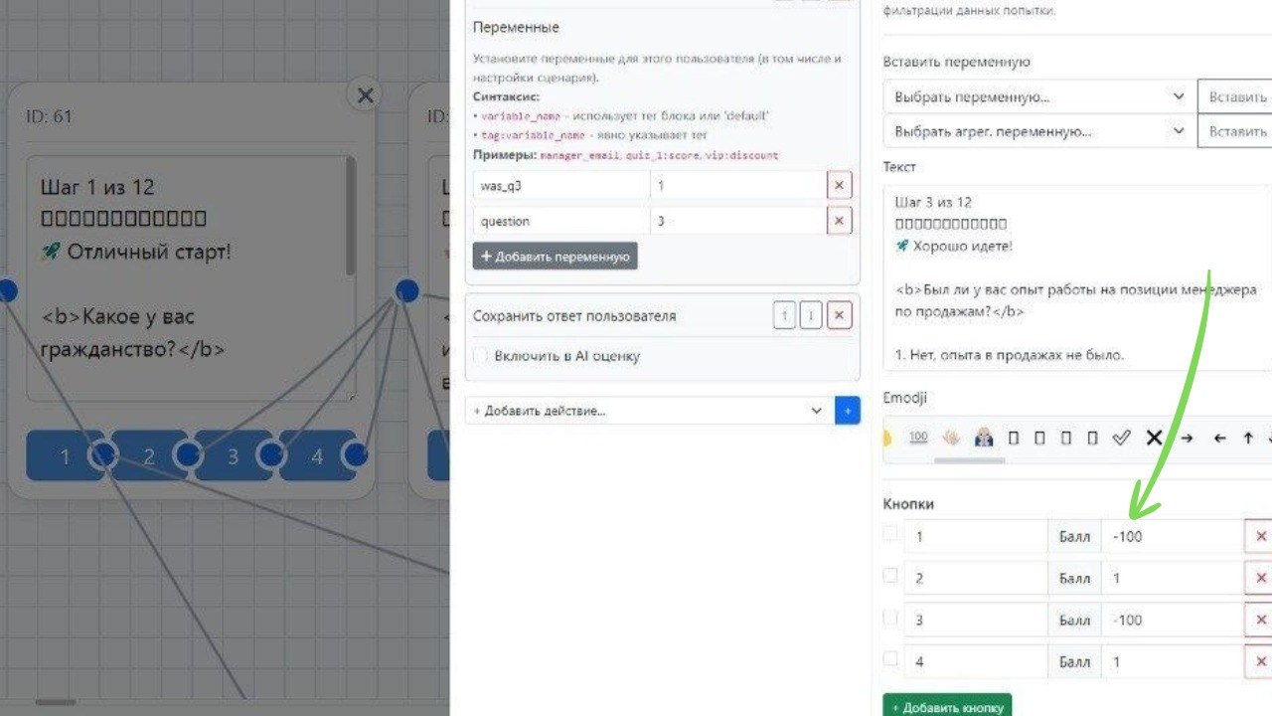Click the question variable name field

pyautogui.click(x=561, y=221)
